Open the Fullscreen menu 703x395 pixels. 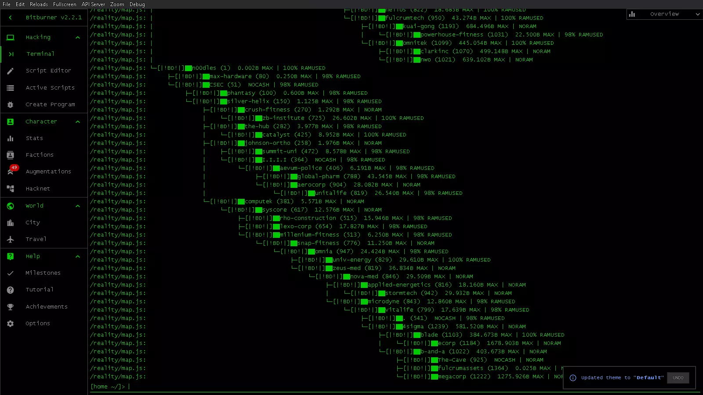(65, 4)
